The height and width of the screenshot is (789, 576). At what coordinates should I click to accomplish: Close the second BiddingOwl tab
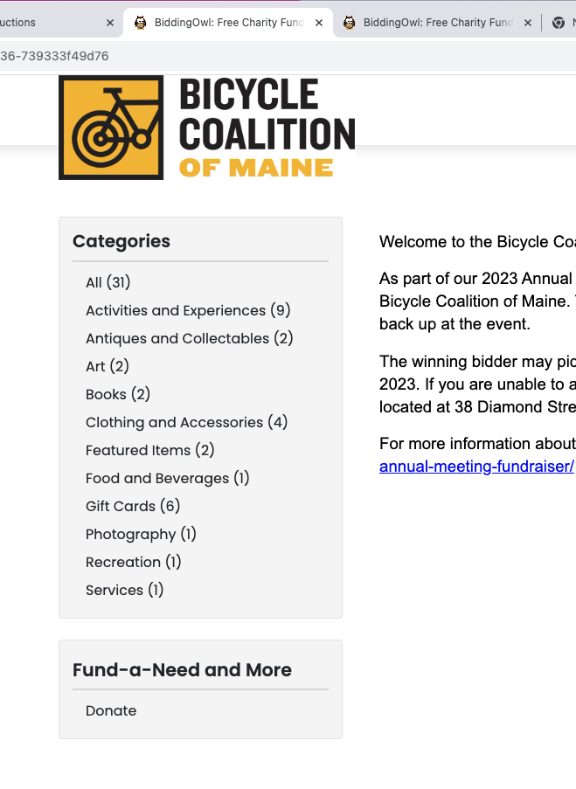tap(527, 24)
